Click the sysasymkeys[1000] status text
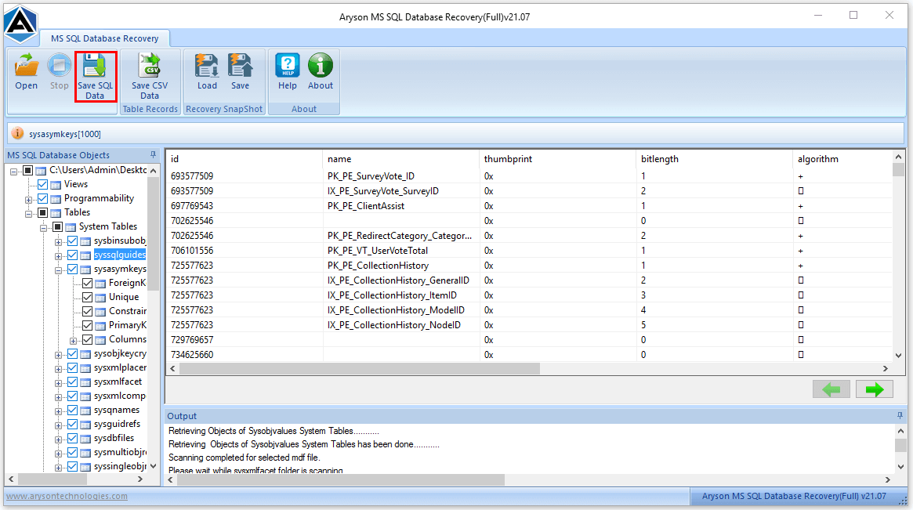Image resolution: width=913 pixels, height=510 pixels. tap(65, 134)
